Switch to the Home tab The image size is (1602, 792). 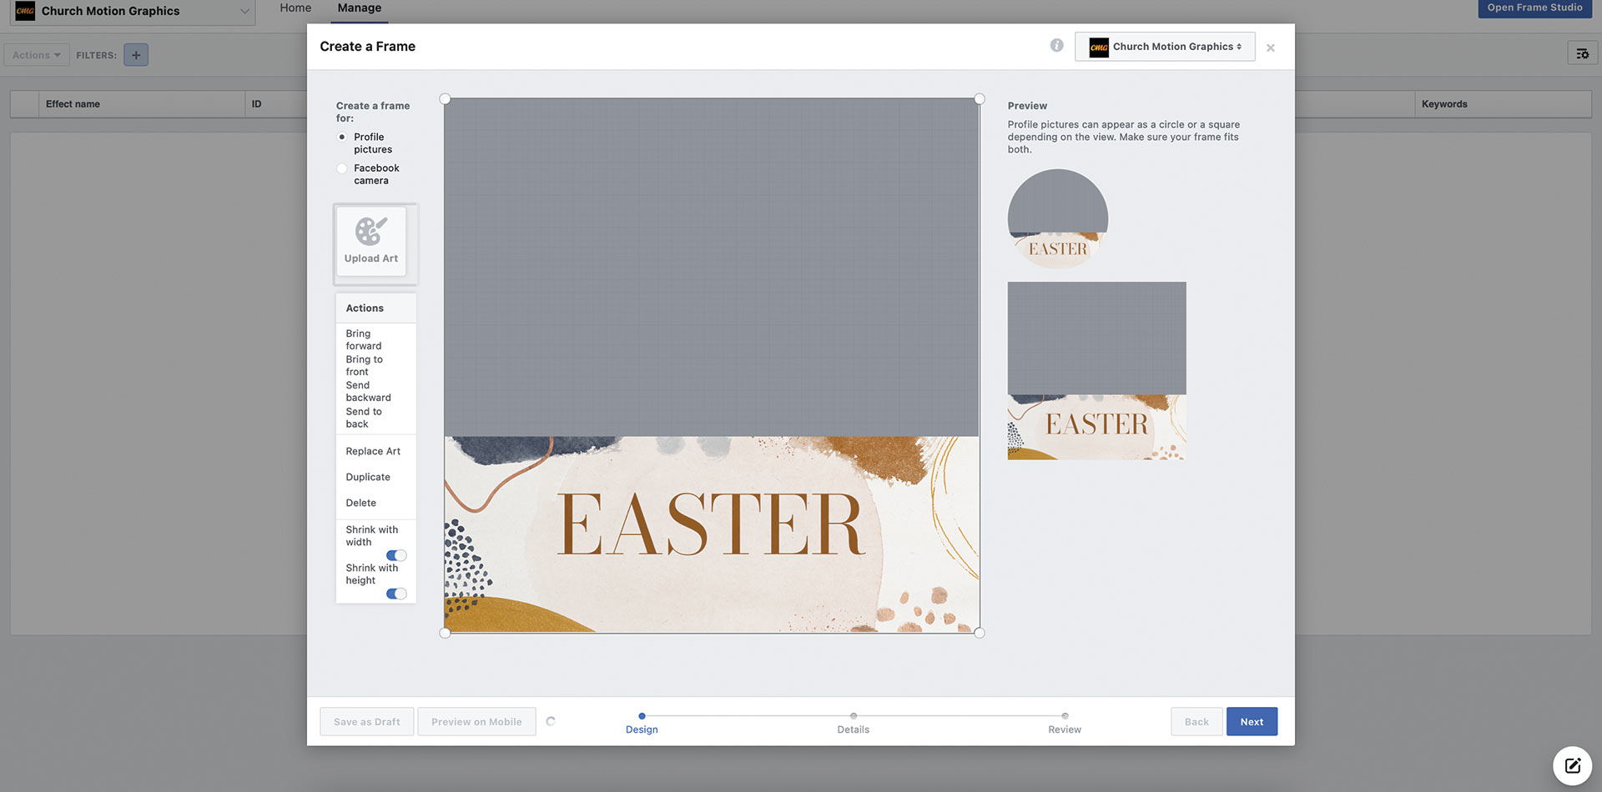pyautogui.click(x=295, y=8)
